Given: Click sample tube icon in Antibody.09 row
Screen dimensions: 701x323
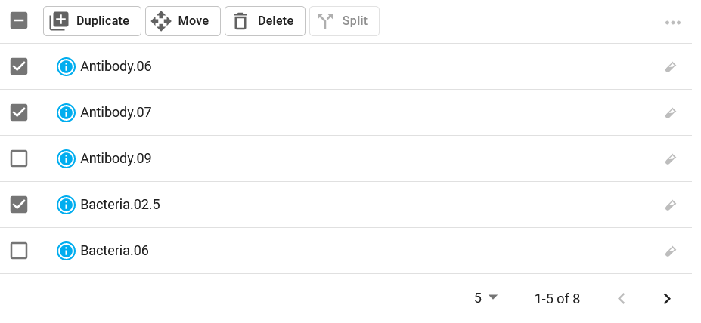Looking at the screenshot, I should coord(670,158).
